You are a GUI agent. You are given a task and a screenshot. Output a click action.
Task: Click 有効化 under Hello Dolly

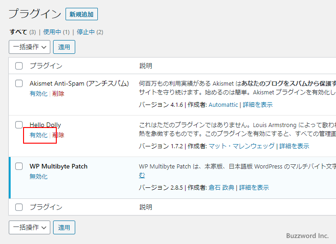pos(38,135)
